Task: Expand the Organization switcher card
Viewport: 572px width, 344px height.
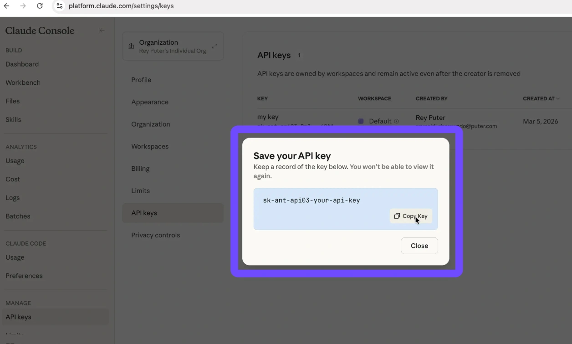Action: pyautogui.click(x=214, y=46)
